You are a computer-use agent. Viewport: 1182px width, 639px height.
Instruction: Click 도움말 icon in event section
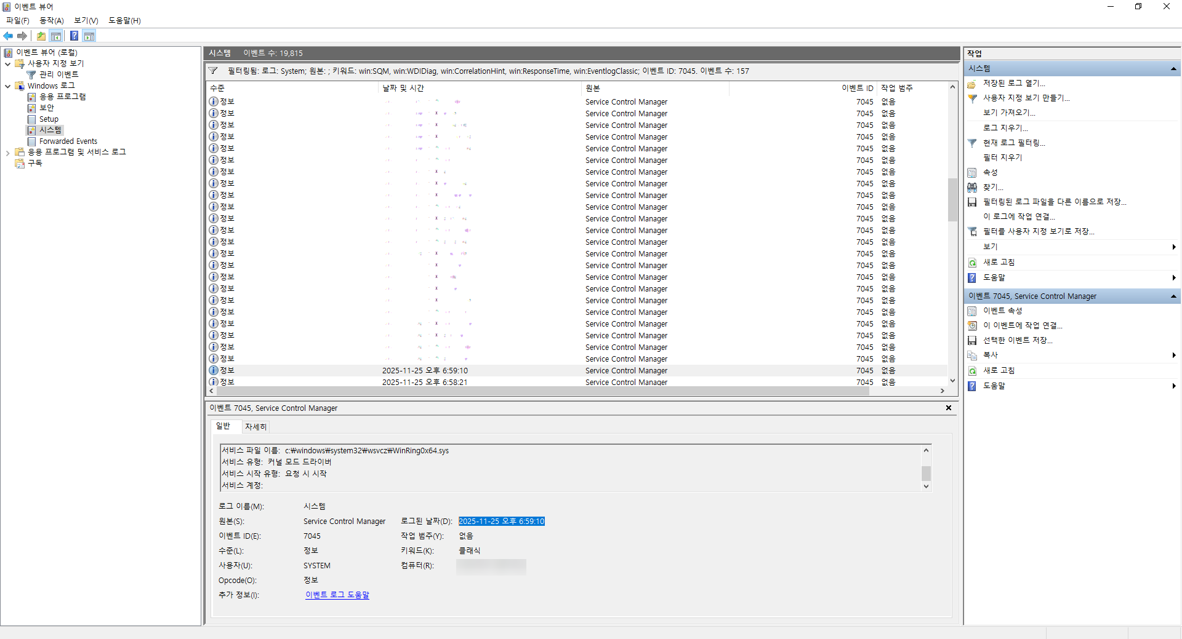[972, 386]
